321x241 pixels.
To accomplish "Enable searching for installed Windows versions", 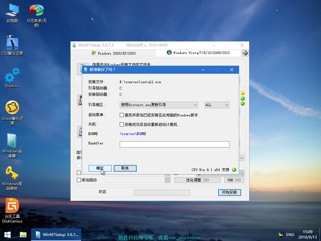I will (122, 115).
